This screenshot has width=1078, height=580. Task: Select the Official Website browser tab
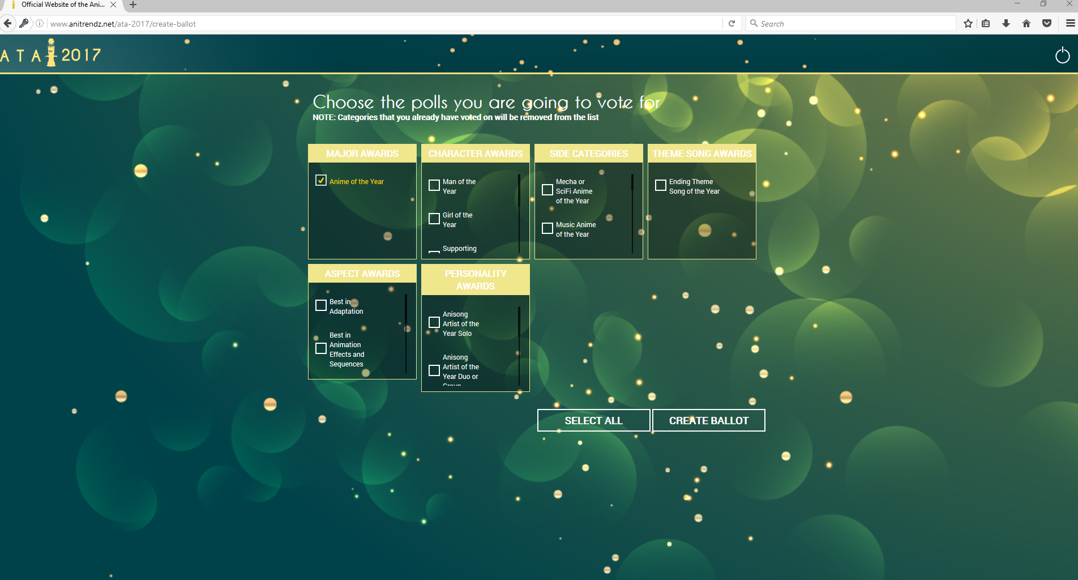pos(62,5)
